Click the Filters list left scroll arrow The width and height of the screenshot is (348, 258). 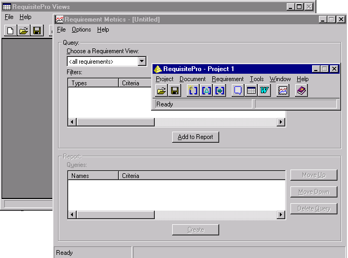(72, 122)
